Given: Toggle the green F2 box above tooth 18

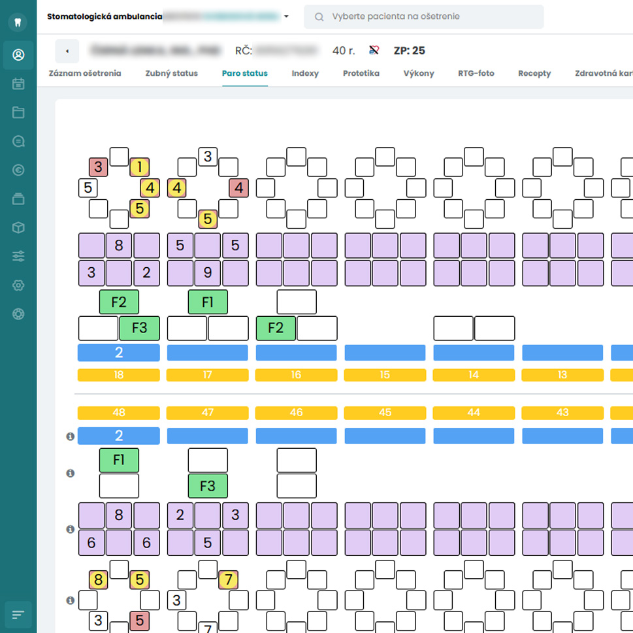Looking at the screenshot, I should (x=119, y=302).
